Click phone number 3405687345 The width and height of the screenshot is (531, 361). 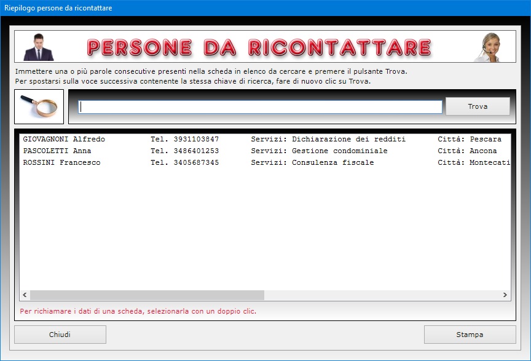196,162
